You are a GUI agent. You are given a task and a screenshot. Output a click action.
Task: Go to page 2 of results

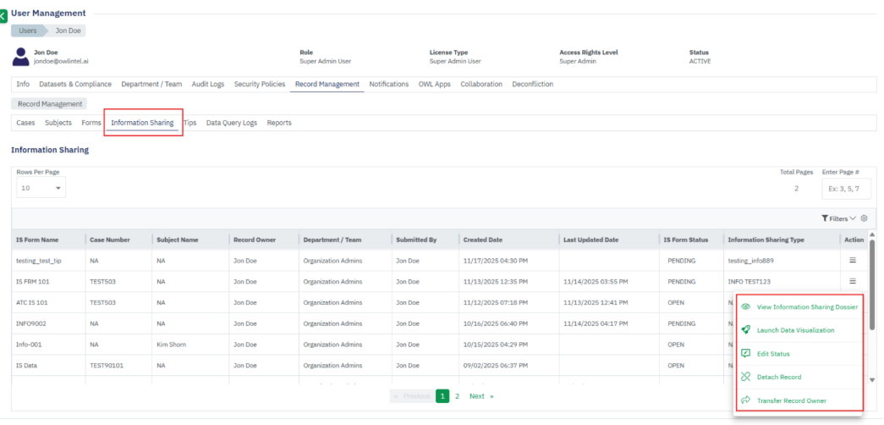coord(457,396)
